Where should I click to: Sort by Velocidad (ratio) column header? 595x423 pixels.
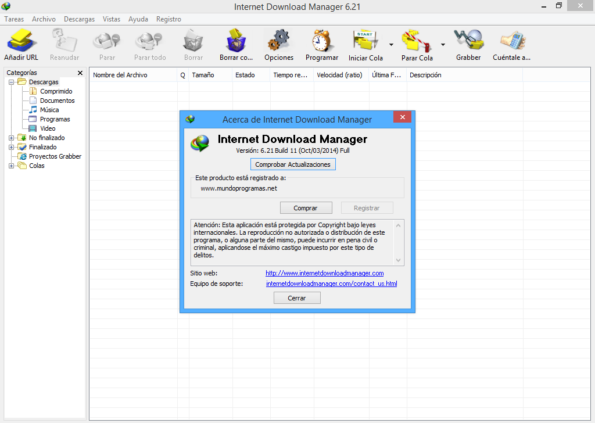[x=341, y=75]
